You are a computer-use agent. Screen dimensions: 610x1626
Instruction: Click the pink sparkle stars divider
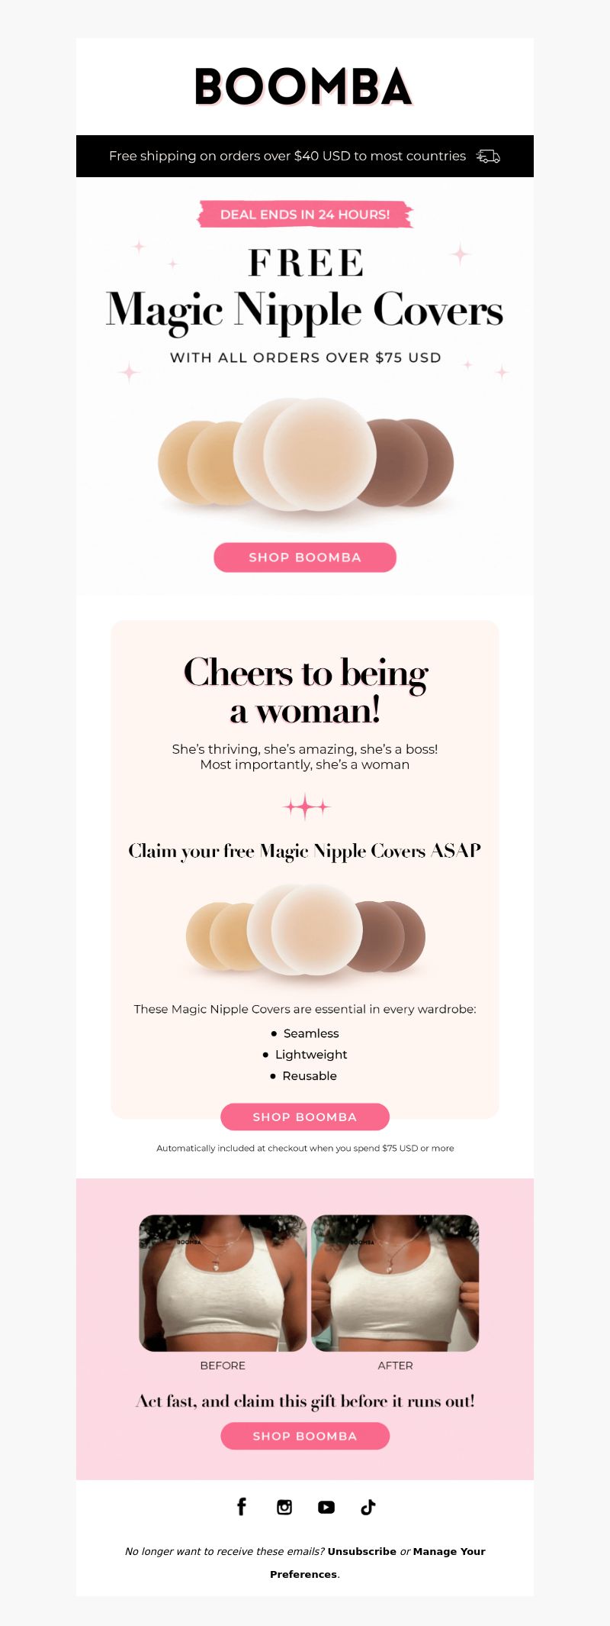(306, 807)
